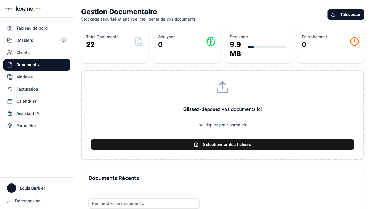Image resolution: width=371 pixels, height=209 pixels.
Task: Click the green brain icon on Analysés card
Action: pyautogui.click(x=210, y=42)
